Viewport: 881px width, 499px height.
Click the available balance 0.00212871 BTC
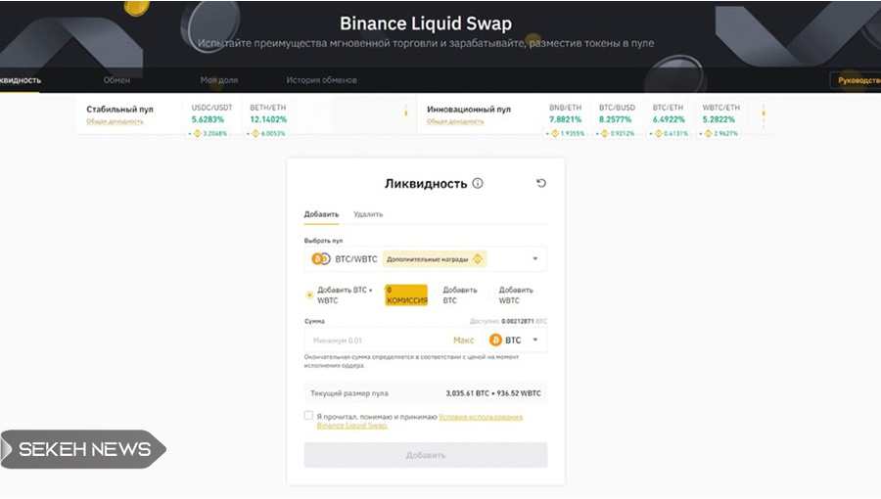coord(524,321)
